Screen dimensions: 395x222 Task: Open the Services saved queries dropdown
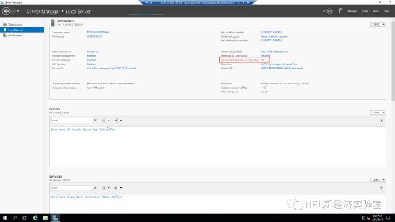118,188
